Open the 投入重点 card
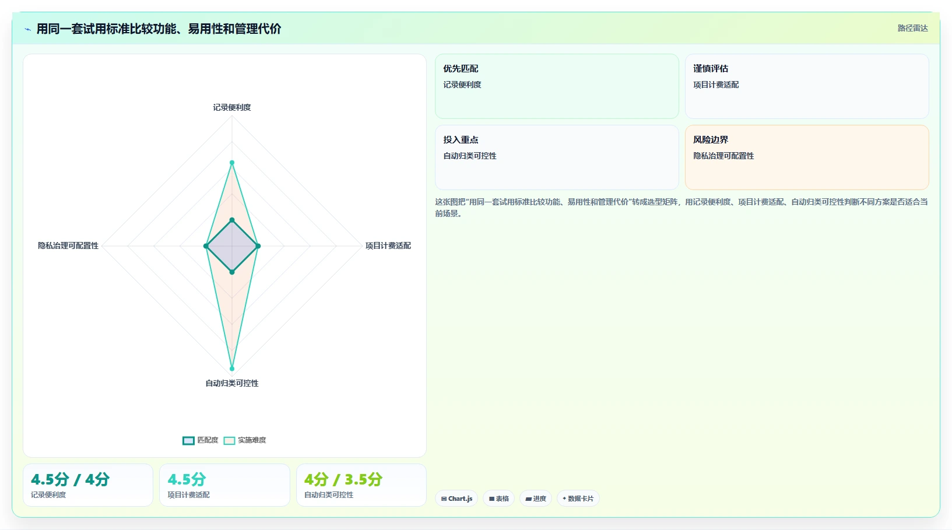952x530 pixels. [557, 157]
